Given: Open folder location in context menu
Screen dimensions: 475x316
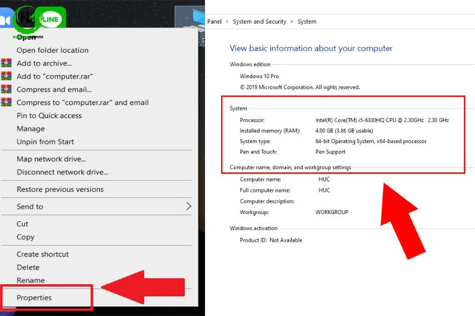Looking at the screenshot, I should (x=52, y=50).
